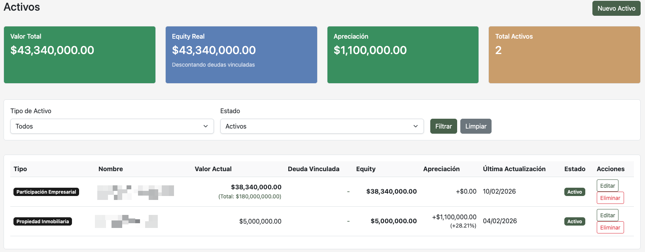Viewport: 645px width, 252px height.
Task: Click the $5,000,000.00 Valor Actual cell
Action: click(260, 221)
